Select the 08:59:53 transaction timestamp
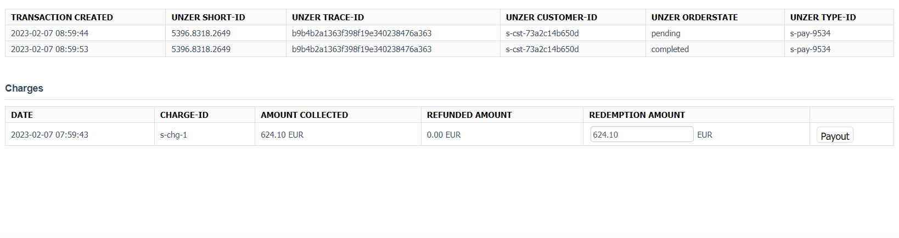The height and width of the screenshot is (238, 899). point(49,49)
